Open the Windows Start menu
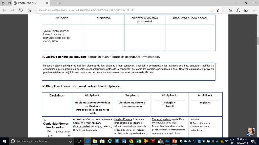This screenshot has height=145, width=259. (5, 141)
